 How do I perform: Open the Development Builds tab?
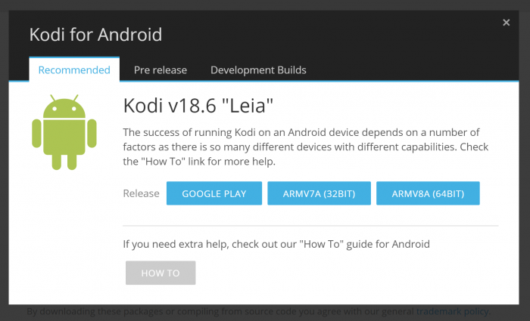pos(258,70)
